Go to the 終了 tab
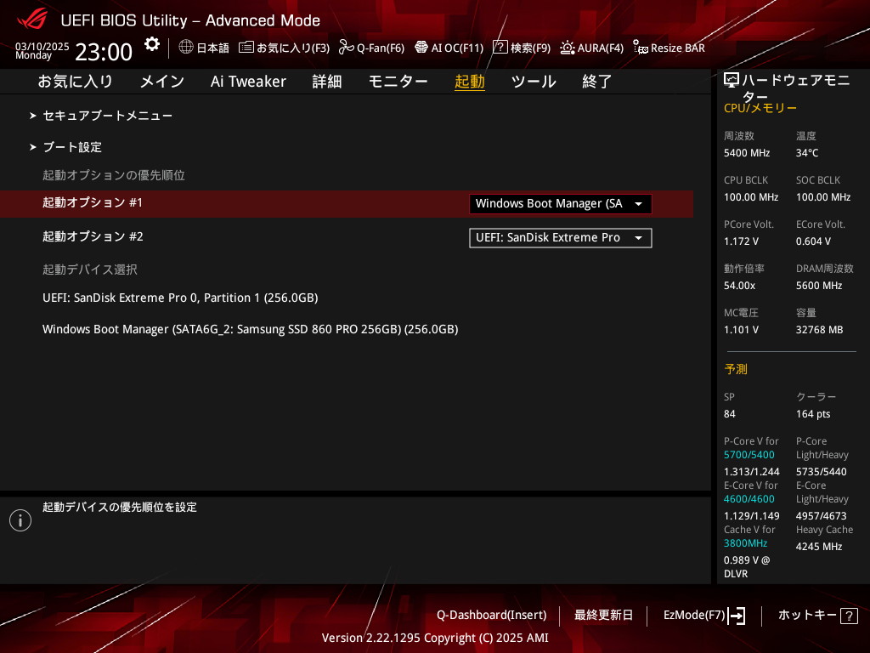Viewport: 870px width, 653px height. click(597, 82)
